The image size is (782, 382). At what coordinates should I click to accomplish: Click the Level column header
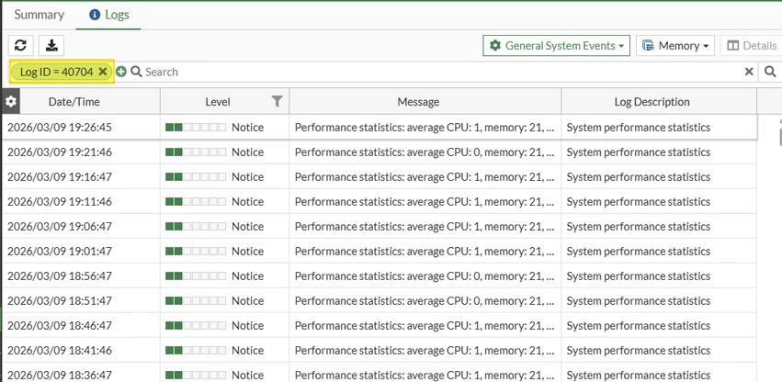point(218,102)
